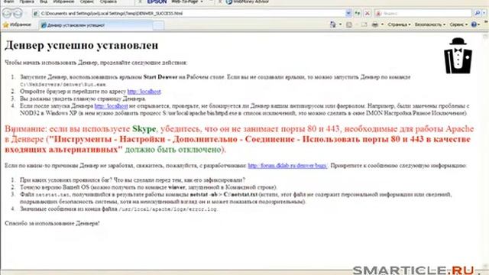Open the Правка menu

(x=27, y=2)
